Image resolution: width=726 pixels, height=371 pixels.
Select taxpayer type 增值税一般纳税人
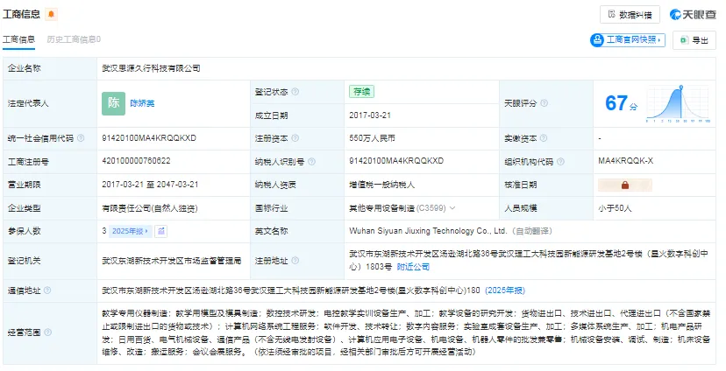[382, 185]
